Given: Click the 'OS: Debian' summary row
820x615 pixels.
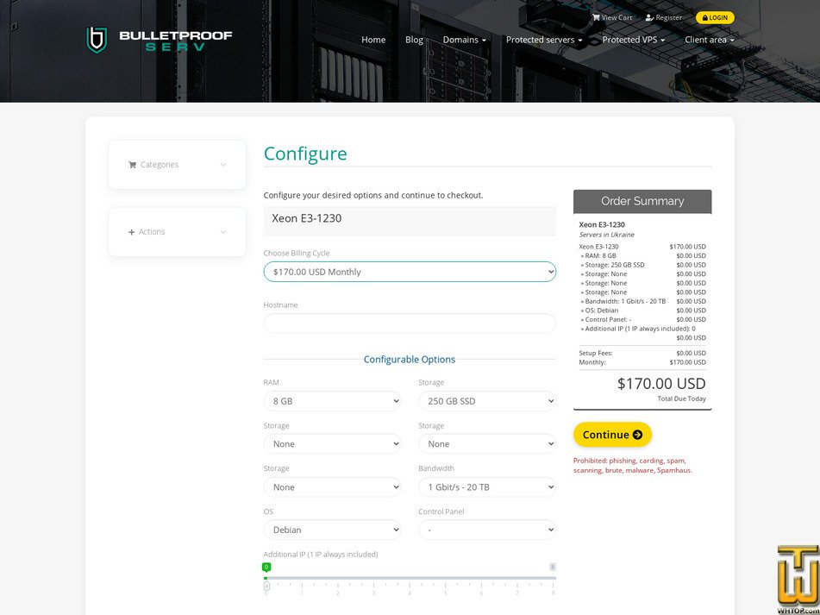Looking at the screenshot, I should point(642,311).
